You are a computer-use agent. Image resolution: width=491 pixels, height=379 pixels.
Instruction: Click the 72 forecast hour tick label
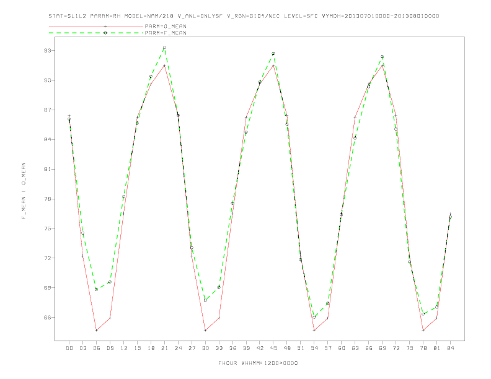click(x=396, y=348)
